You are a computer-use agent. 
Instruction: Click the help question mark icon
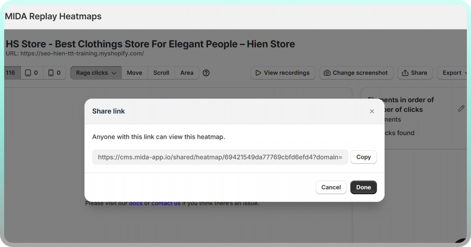[206, 73]
